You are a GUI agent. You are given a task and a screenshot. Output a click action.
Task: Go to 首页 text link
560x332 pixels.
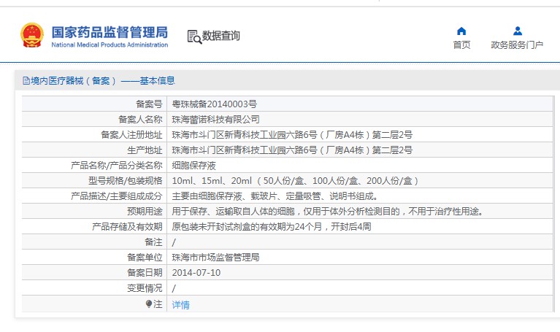(x=461, y=45)
